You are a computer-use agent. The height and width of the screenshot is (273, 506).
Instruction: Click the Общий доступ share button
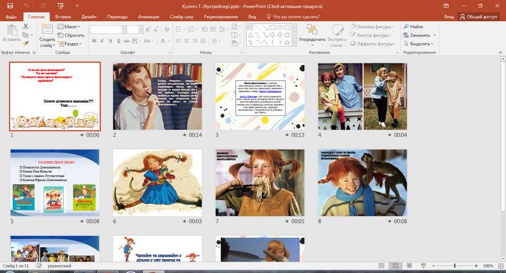pyautogui.click(x=479, y=17)
